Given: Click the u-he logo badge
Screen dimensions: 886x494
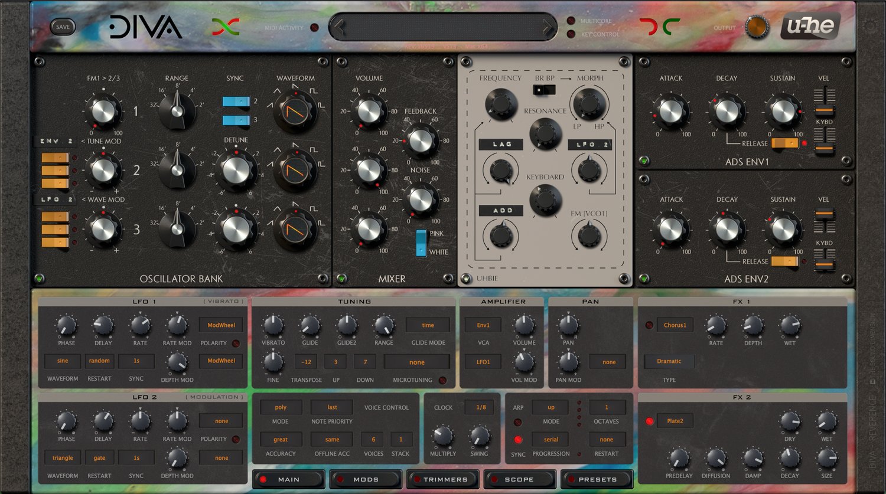Looking at the screenshot, I should [810, 27].
